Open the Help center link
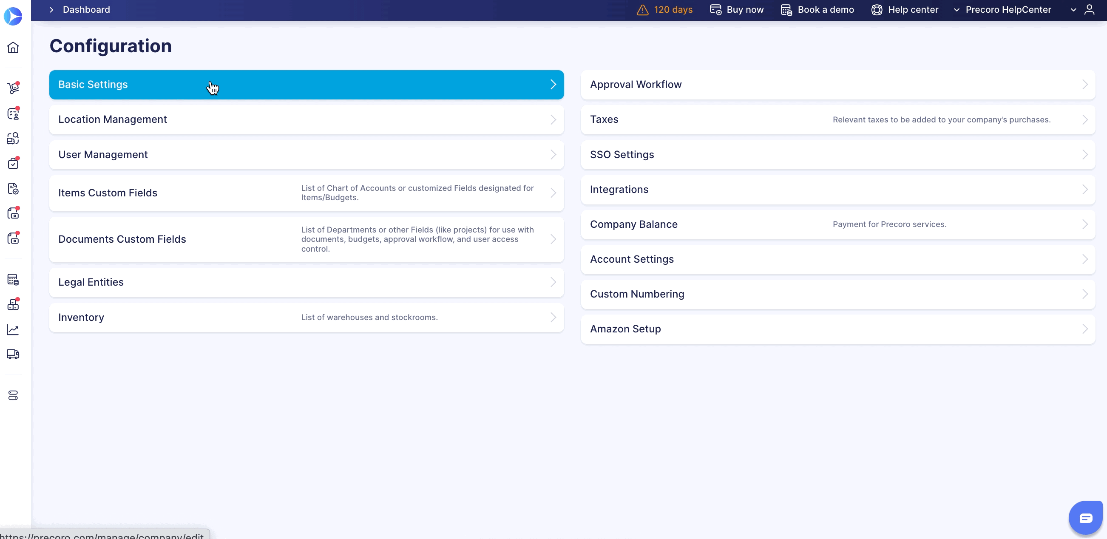The width and height of the screenshot is (1107, 539). [x=905, y=10]
